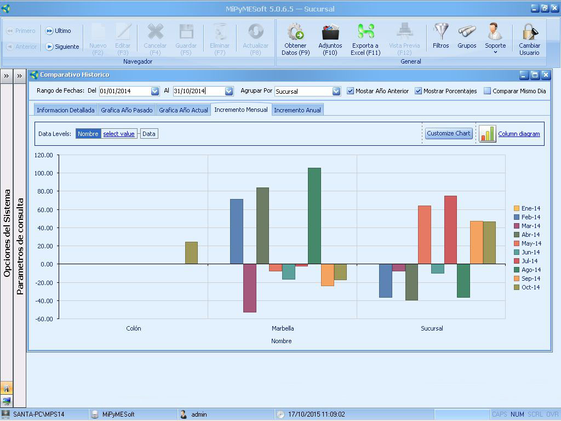Uncheck Mostrar Porcentajes checkbox
This screenshot has height=421, width=561.
click(418, 91)
